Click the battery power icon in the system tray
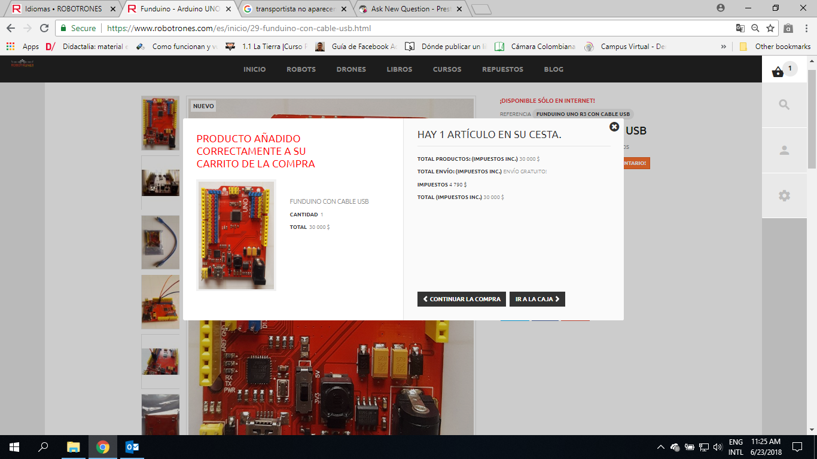817x459 pixels. [689, 447]
